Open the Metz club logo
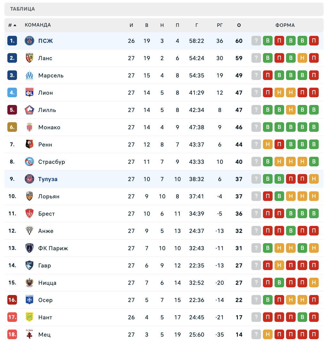This screenshot has width=328, height=343. click(29, 335)
